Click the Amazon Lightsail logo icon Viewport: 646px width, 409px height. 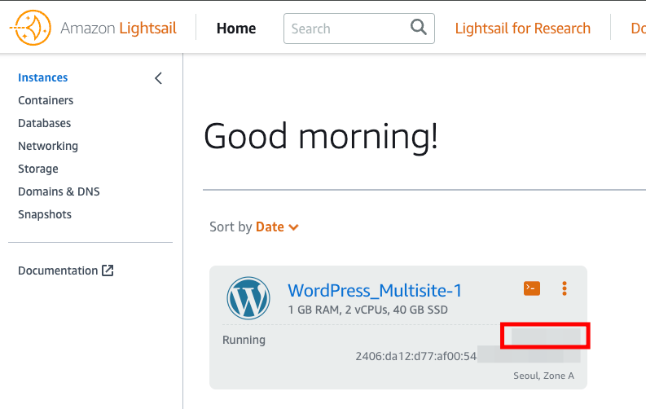coord(30,28)
